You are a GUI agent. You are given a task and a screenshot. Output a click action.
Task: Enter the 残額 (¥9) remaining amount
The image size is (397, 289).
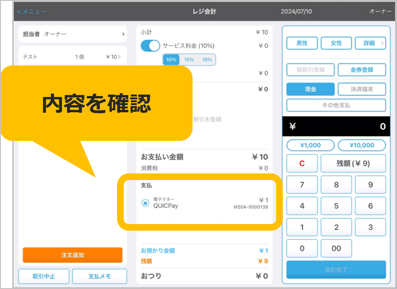pos(353,163)
